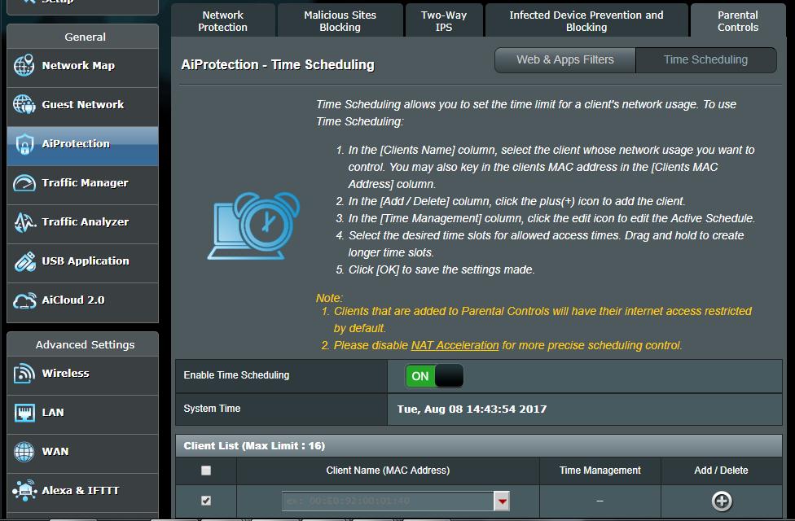The height and width of the screenshot is (521, 795).
Task: Open Alexa & IFTTT menu label
Action: 80,491
